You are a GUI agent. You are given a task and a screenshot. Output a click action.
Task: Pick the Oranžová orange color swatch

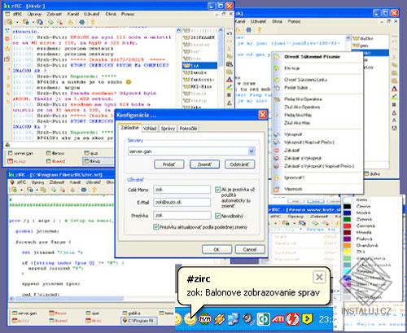tap(347, 245)
